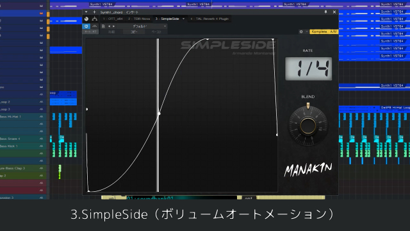The height and width of the screenshot is (231, 410).
Task: Expand plugin window menu triangle at top-left
Action: (x=86, y=12)
